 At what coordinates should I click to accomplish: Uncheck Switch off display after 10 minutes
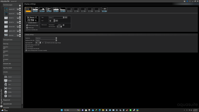tap(26, 50)
